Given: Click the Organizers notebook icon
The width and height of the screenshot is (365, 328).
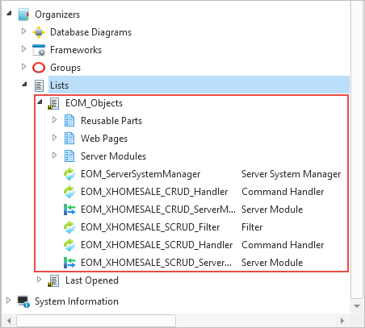Looking at the screenshot, I should (x=23, y=15).
